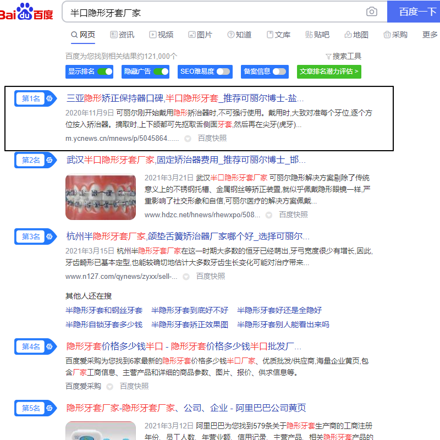440x440 pixels.
Task: Expand dropdown arrow next to www.n127.com URL
Action: (x=186, y=277)
